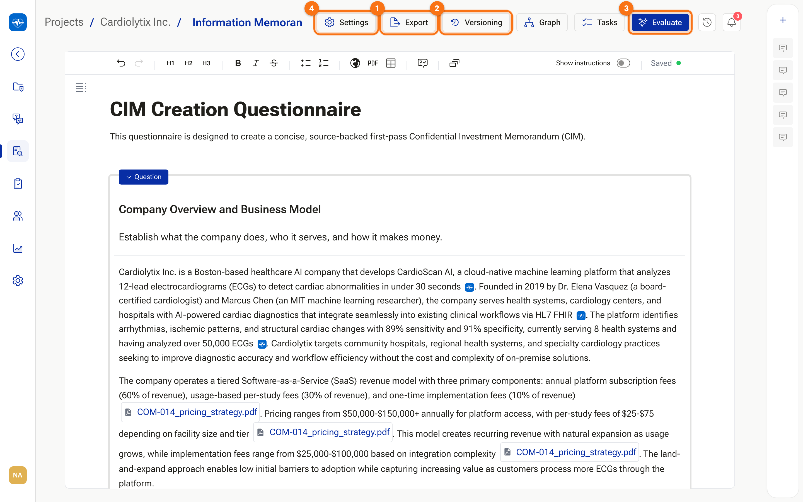Insert a bulleted list
Screen dimensions: 803x502
point(305,63)
